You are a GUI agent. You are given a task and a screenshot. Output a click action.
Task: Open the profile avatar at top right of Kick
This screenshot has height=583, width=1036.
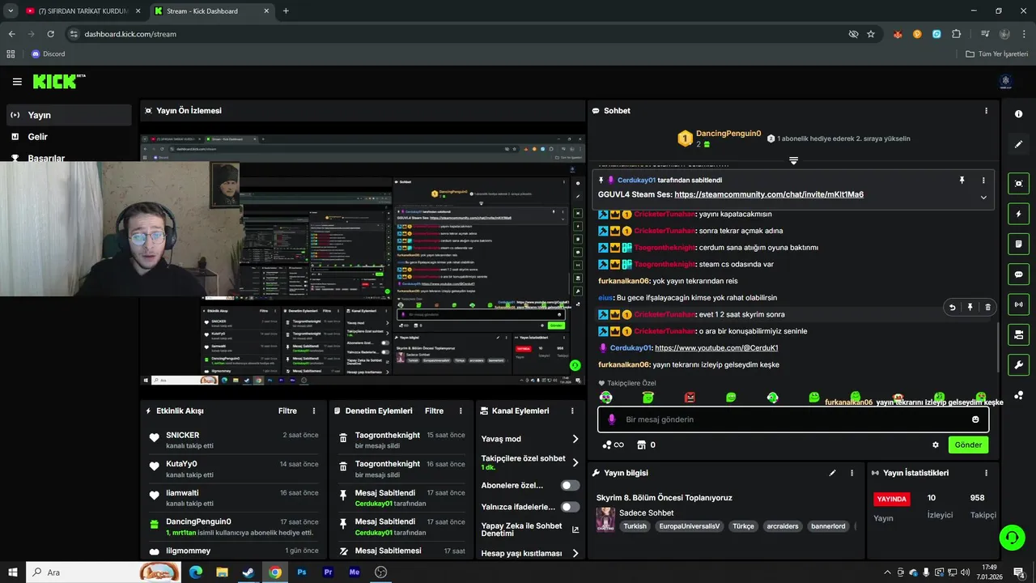[1006, 82]
